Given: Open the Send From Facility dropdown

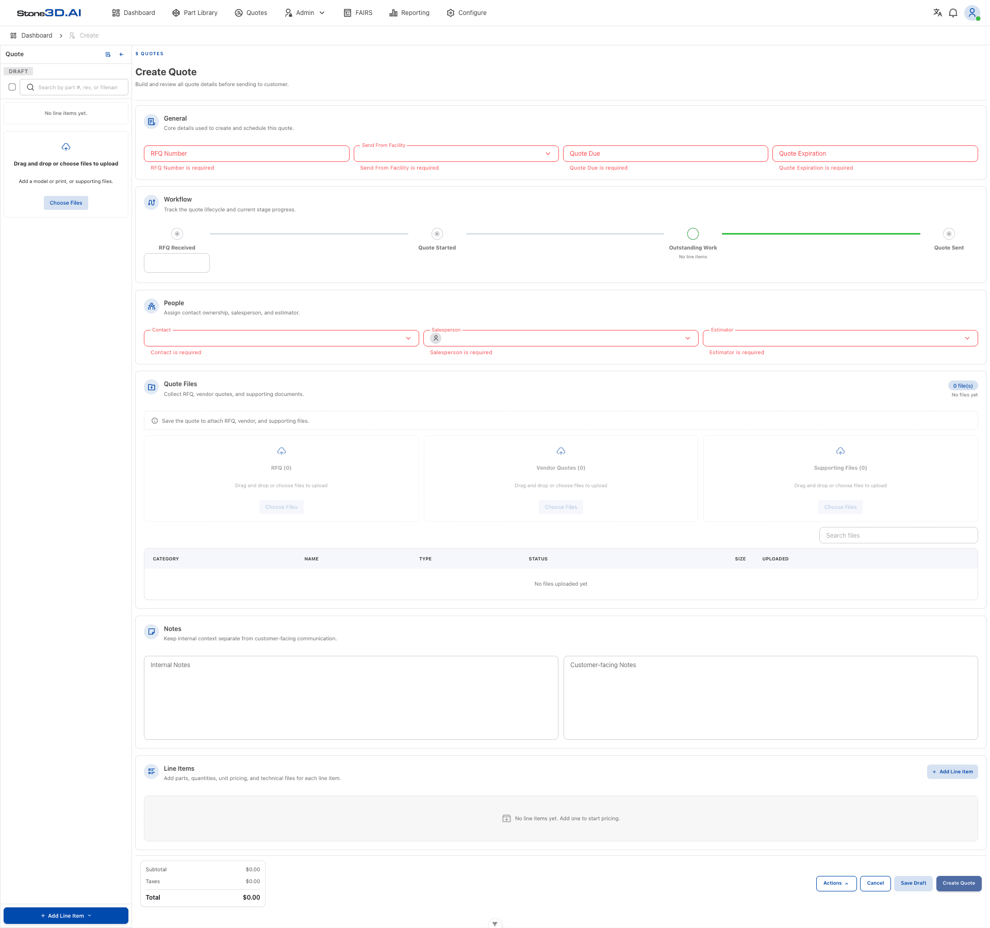Looking at the screenshot, I should (x=456, y=154).
